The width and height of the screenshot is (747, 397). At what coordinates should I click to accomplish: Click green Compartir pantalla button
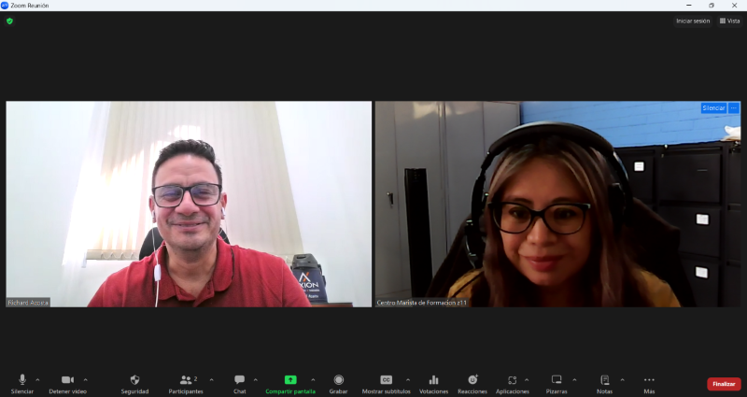[x=290, y=384]
